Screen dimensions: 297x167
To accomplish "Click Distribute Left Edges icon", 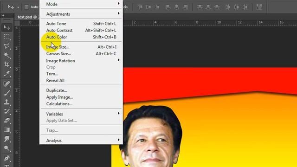I will click(x=228, y=7).
